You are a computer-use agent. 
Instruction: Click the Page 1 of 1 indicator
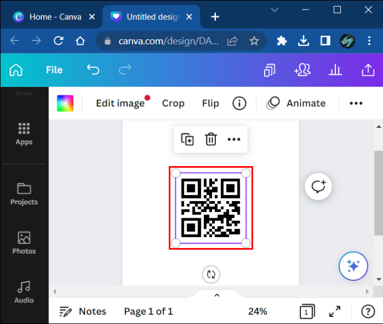click(148, 312)
